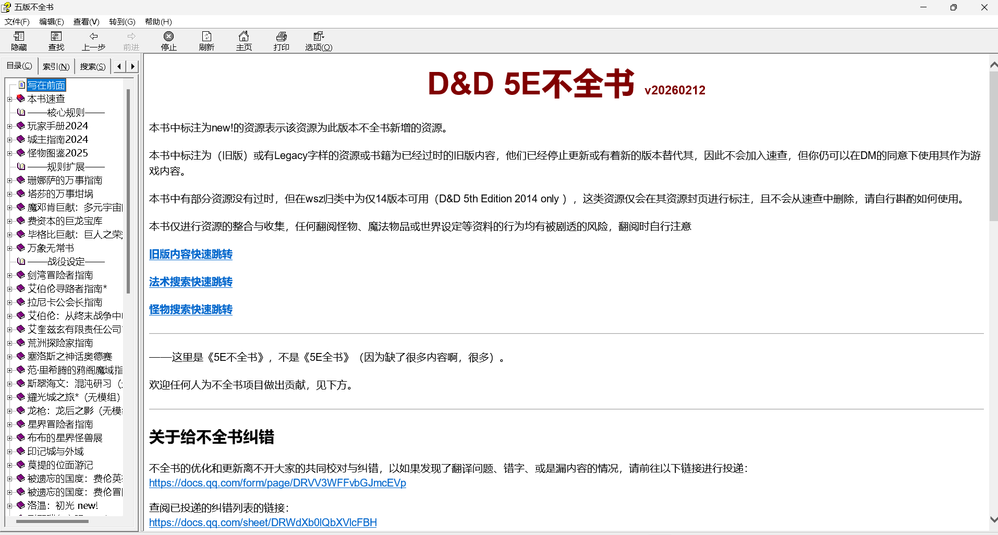Open the 查看(V) menu
Screen dimensions: 998x535
click(x=86, y=21)
